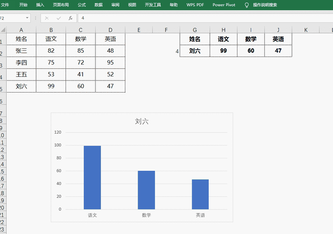Click the confirm checkmark formula bar icon
Viewport: 333px width, 234px height.
click(x=59, y=18)
